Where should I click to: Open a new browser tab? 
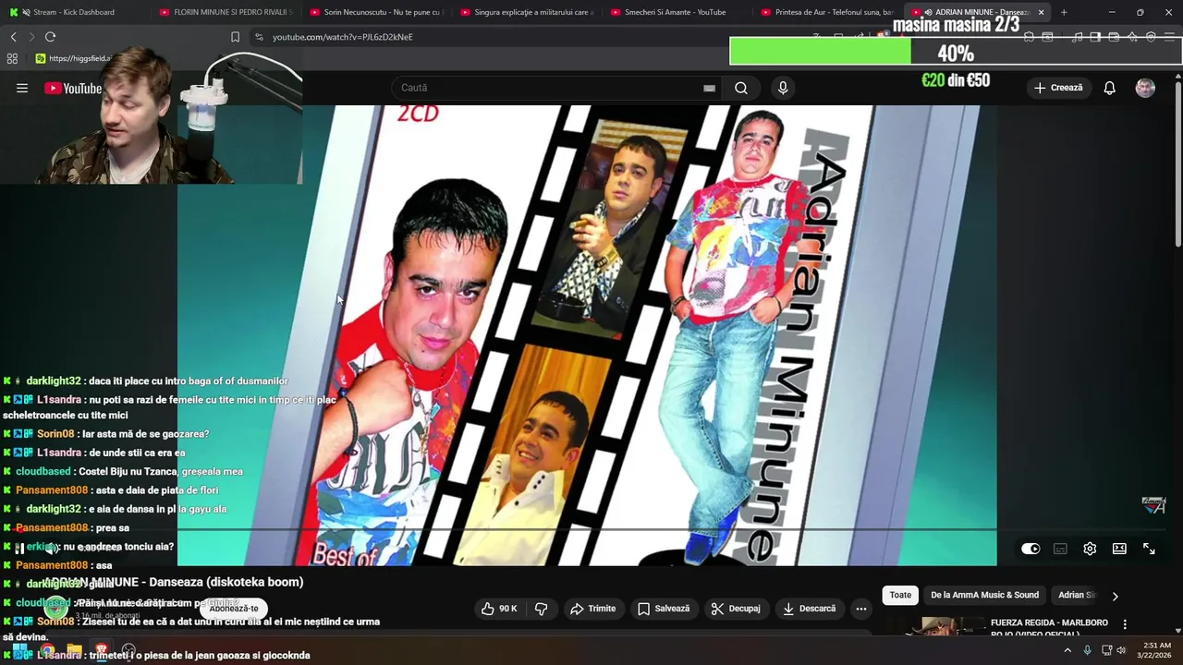[x=1064, y=12]
